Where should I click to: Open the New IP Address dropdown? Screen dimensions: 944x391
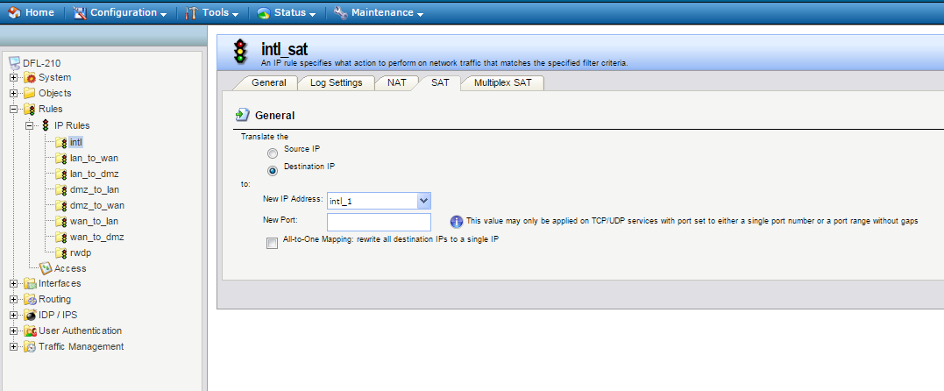point(423,201)
